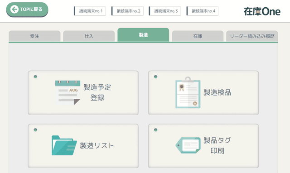Click the green dot on 製造検品 card
This screenshot has height=173, width=290.
click(155, 77)
